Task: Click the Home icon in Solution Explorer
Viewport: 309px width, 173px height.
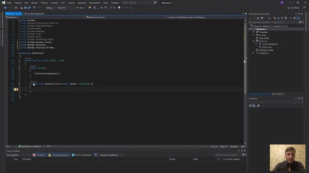Action: click(x=258, y=18)
